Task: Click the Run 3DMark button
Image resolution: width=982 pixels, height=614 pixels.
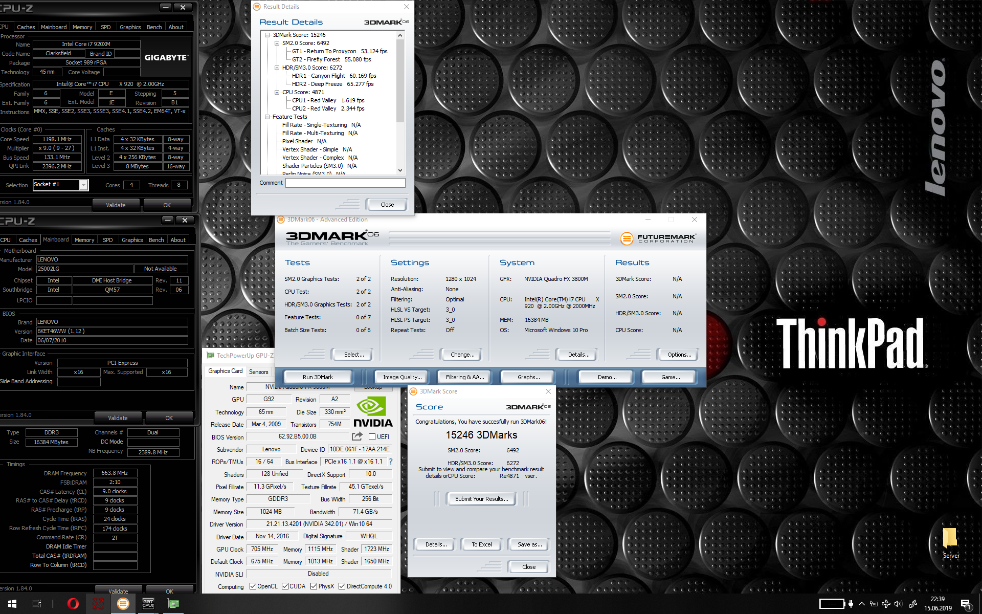Action: [x=318, y=377]
